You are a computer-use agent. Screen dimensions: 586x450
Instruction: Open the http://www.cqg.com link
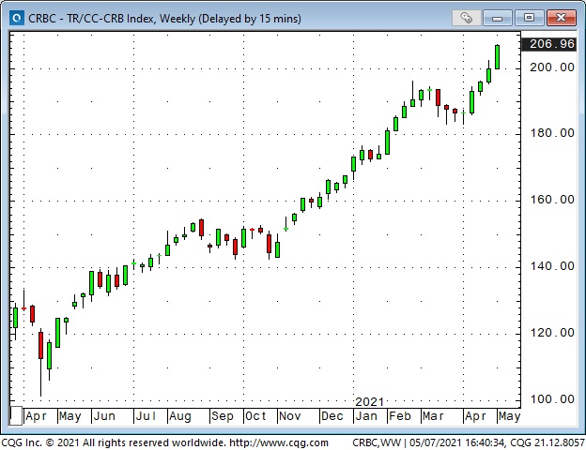(279, 442)
